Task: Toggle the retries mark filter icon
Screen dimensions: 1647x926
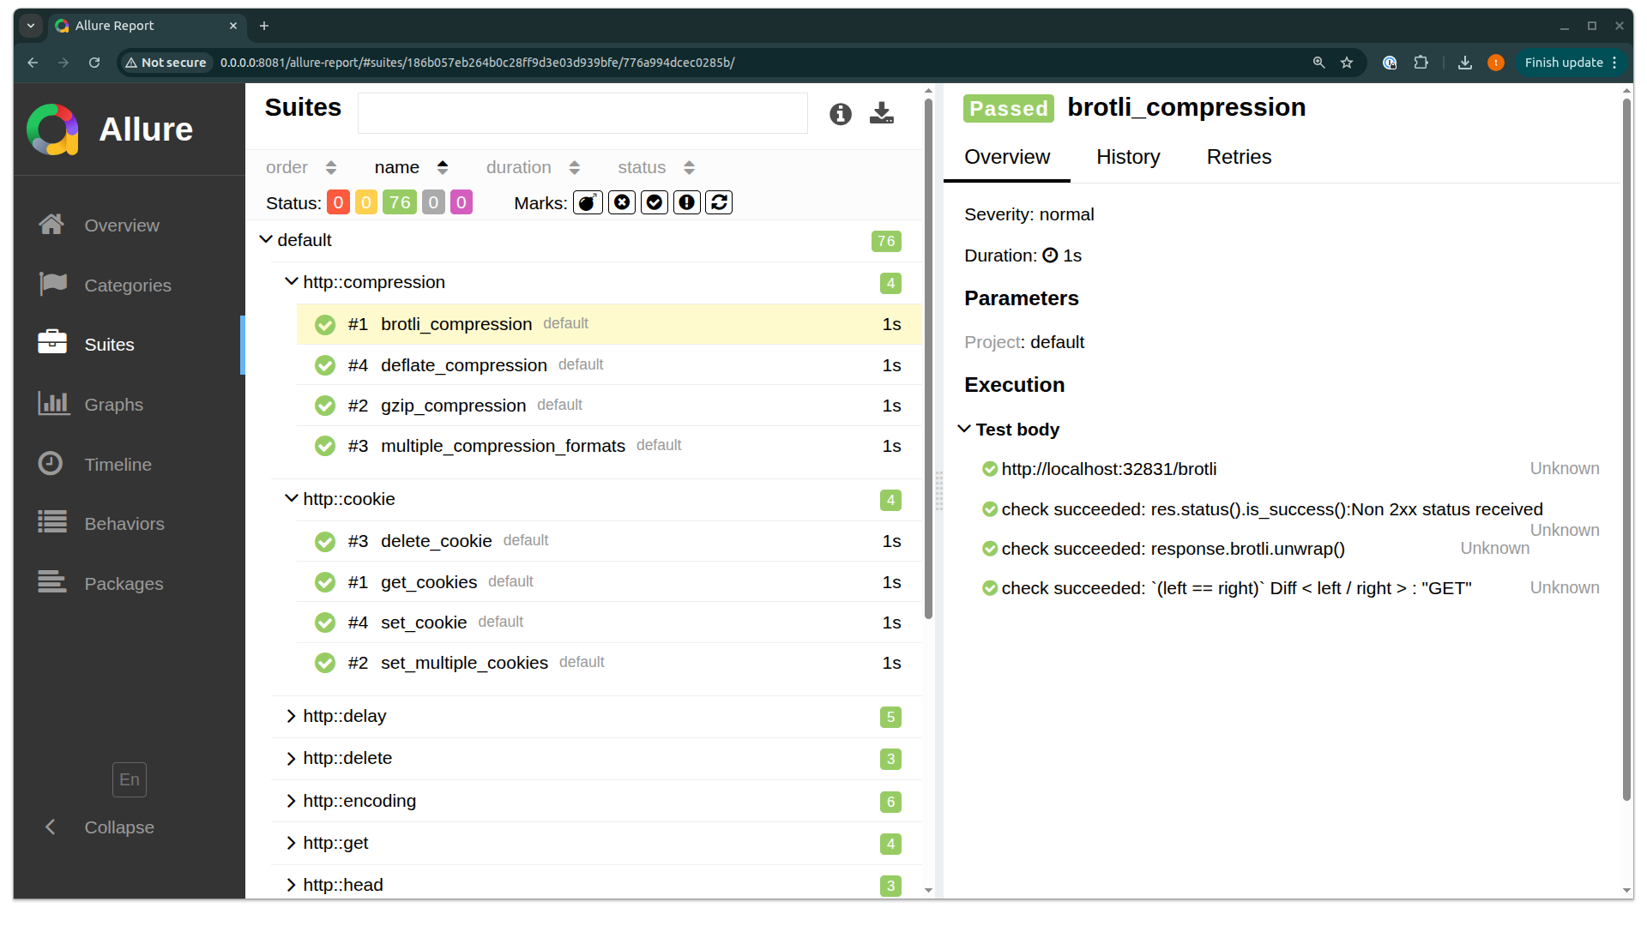Action: click(x=719, y=202)
